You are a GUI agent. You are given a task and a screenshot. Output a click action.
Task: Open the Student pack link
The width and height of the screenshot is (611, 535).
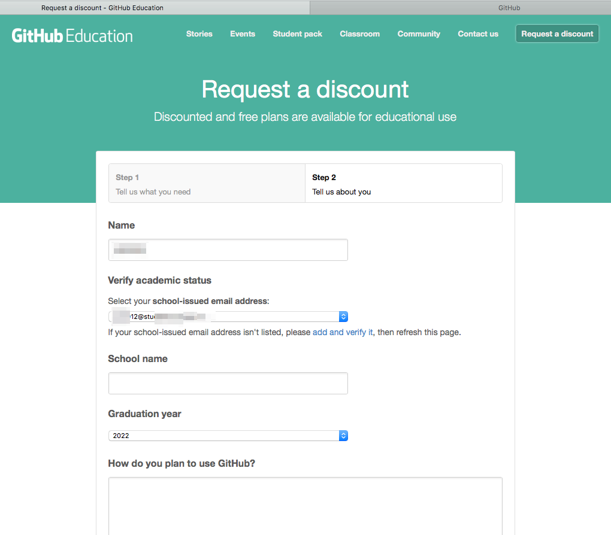point(298,34)
